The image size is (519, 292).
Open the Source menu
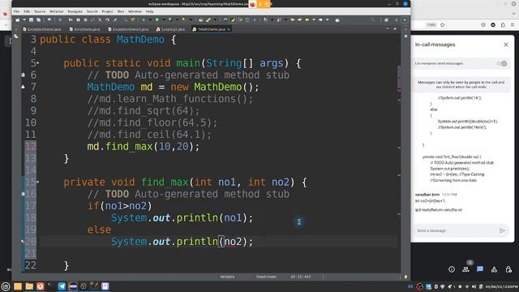coord(40,11)
